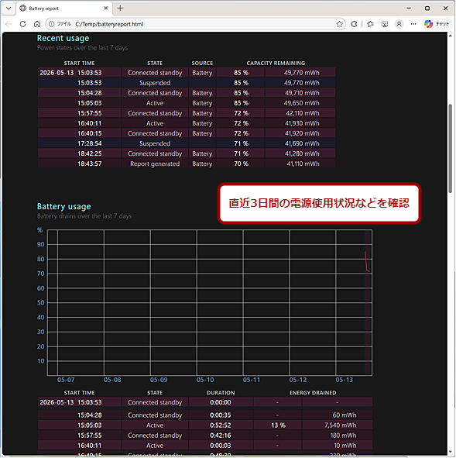Screen dimensions: 456x458
Task: Open the favorites list icon
Action: (370, 24)
